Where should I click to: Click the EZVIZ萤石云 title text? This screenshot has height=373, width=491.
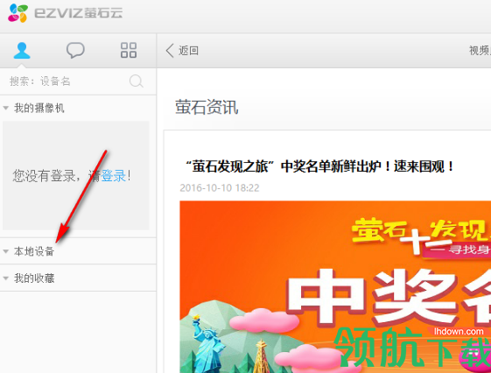point(78,13)
